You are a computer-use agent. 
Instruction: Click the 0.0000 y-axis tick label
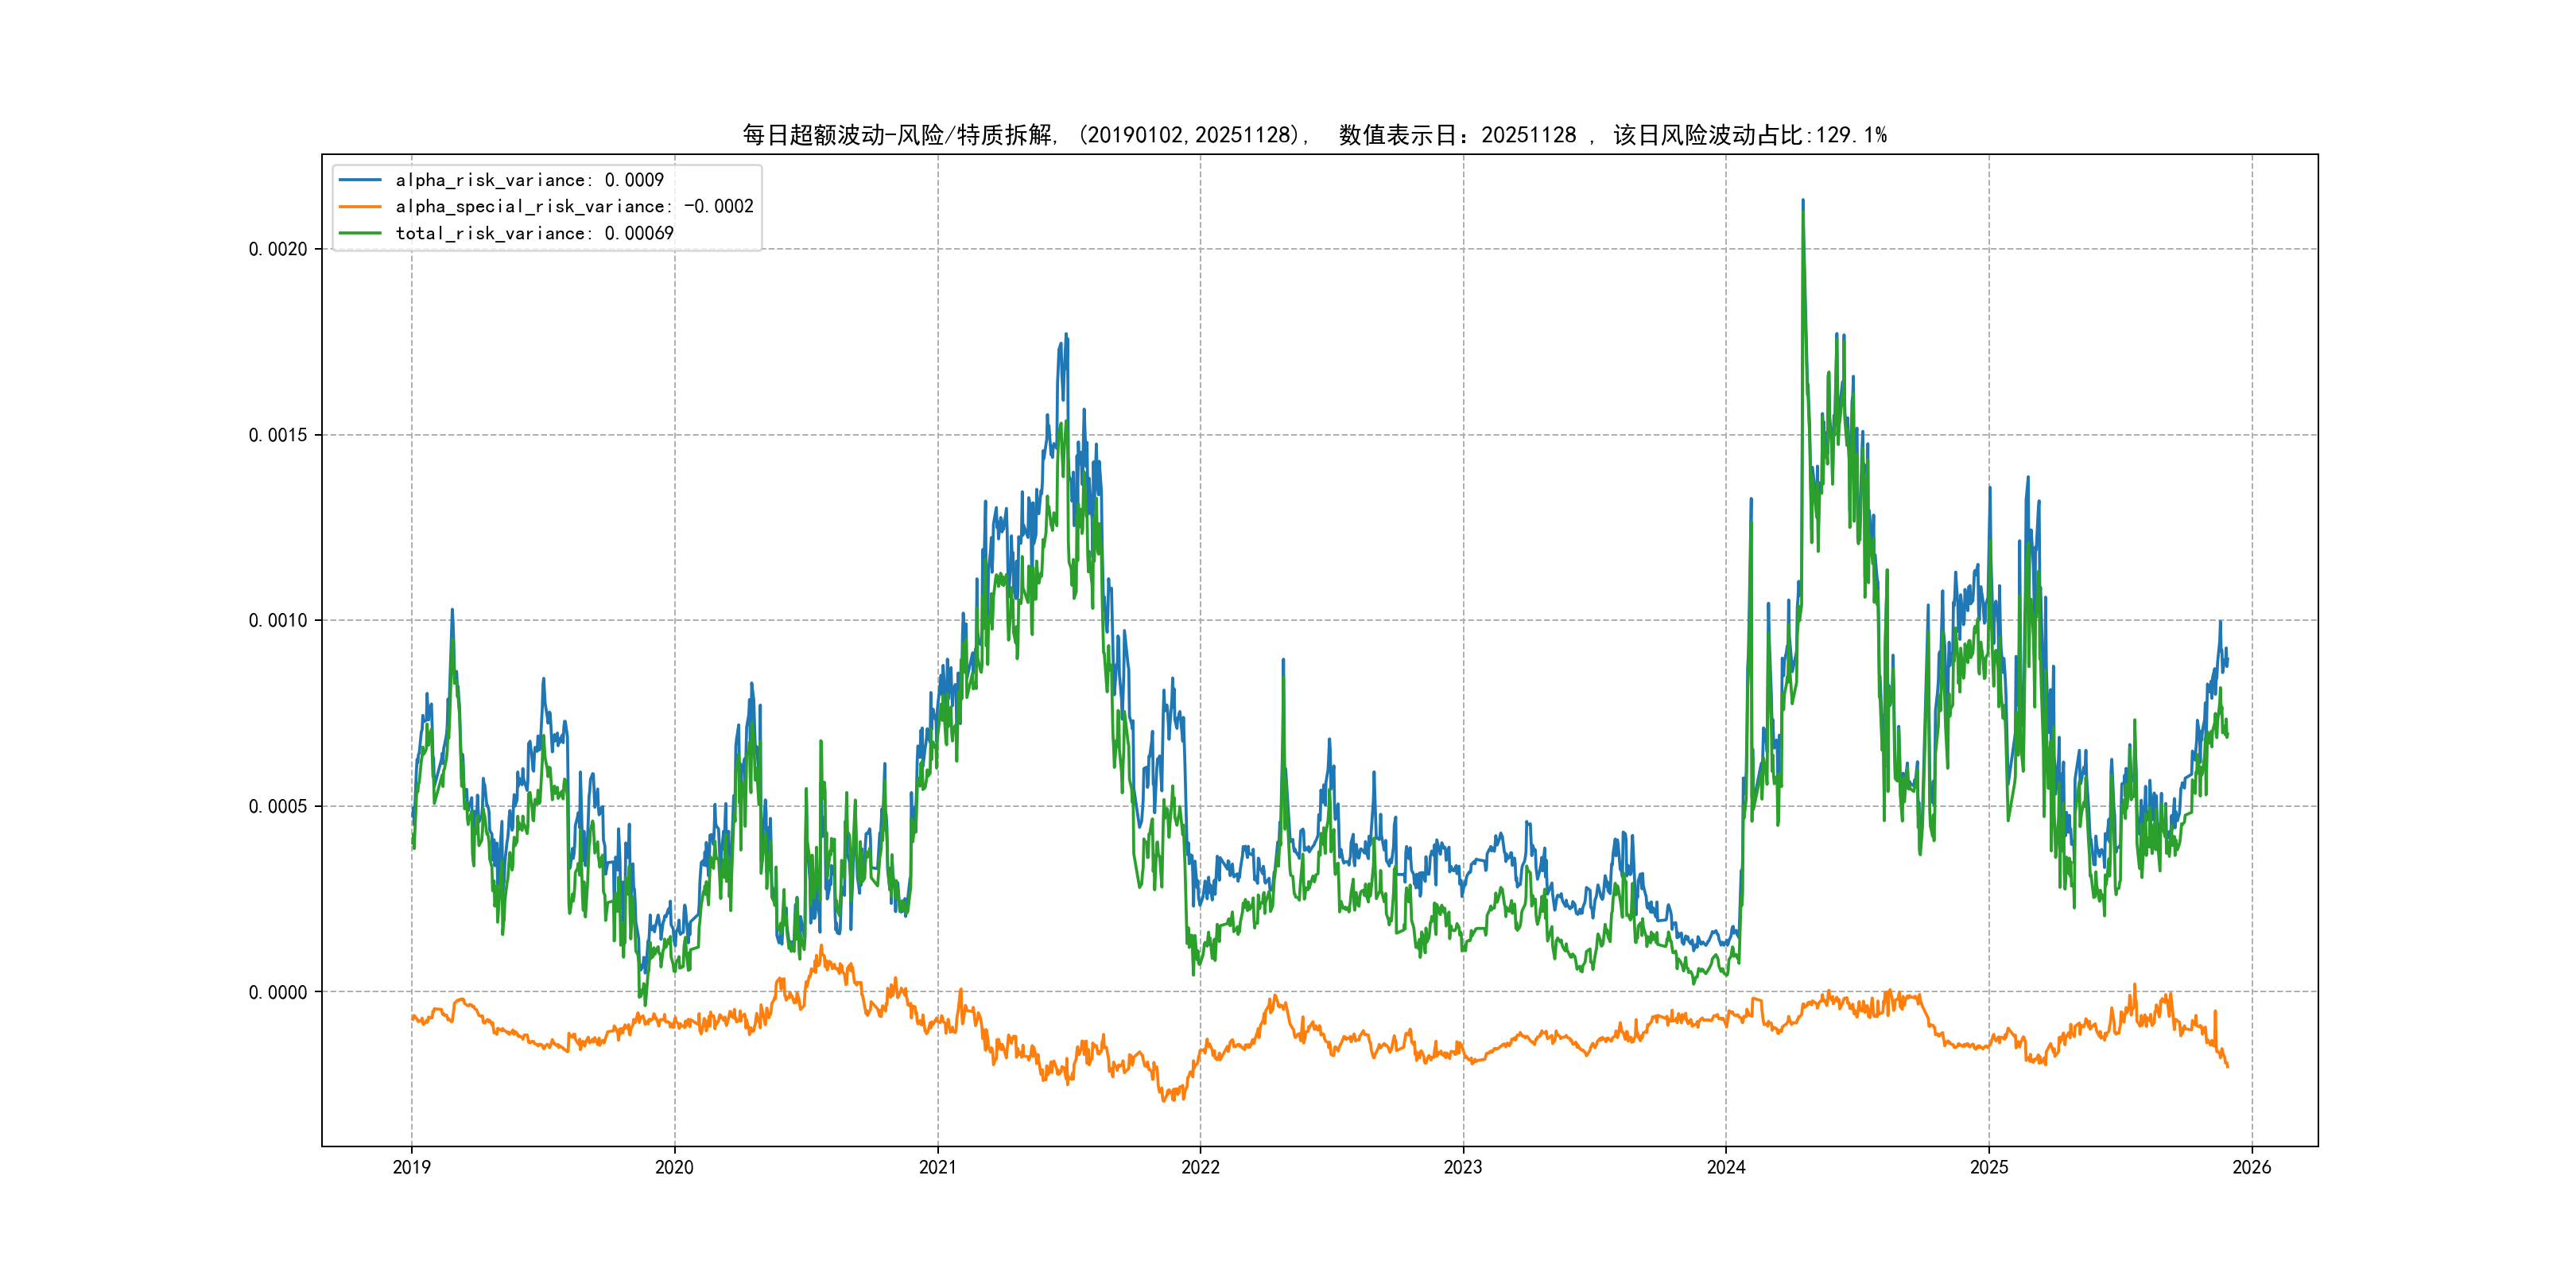278,992
